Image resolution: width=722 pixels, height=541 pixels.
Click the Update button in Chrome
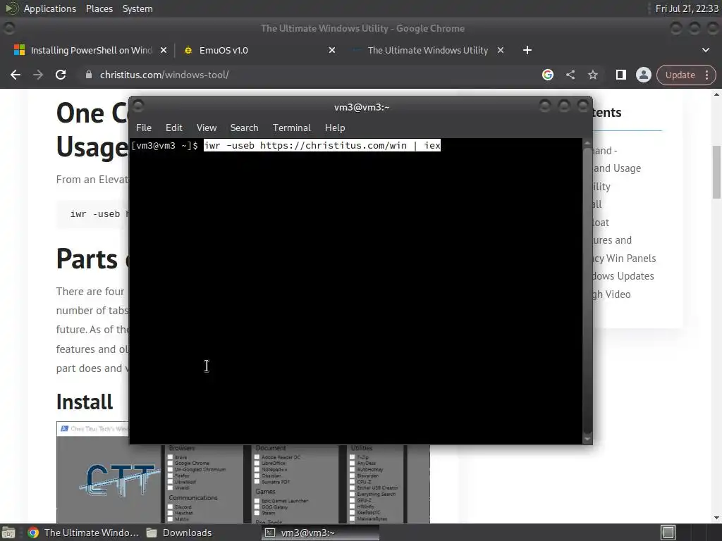point(680,75)
